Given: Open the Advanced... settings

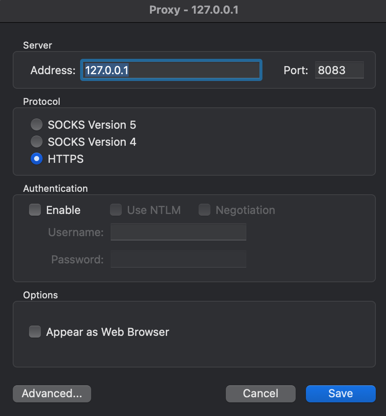Looking at the screenshot, I should [52, 394].
